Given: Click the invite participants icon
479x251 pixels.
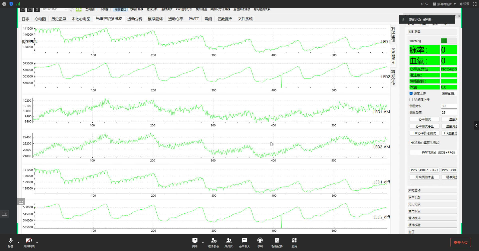Looking at the screenshot, I should point(213,240).
